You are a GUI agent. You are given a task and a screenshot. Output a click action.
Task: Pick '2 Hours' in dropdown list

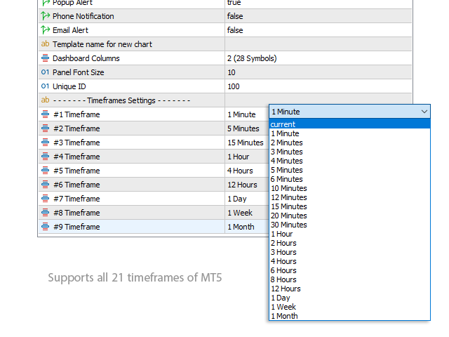(349, 244)
